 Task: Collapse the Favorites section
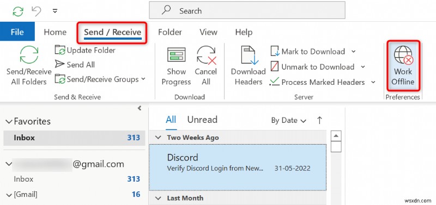9,121
